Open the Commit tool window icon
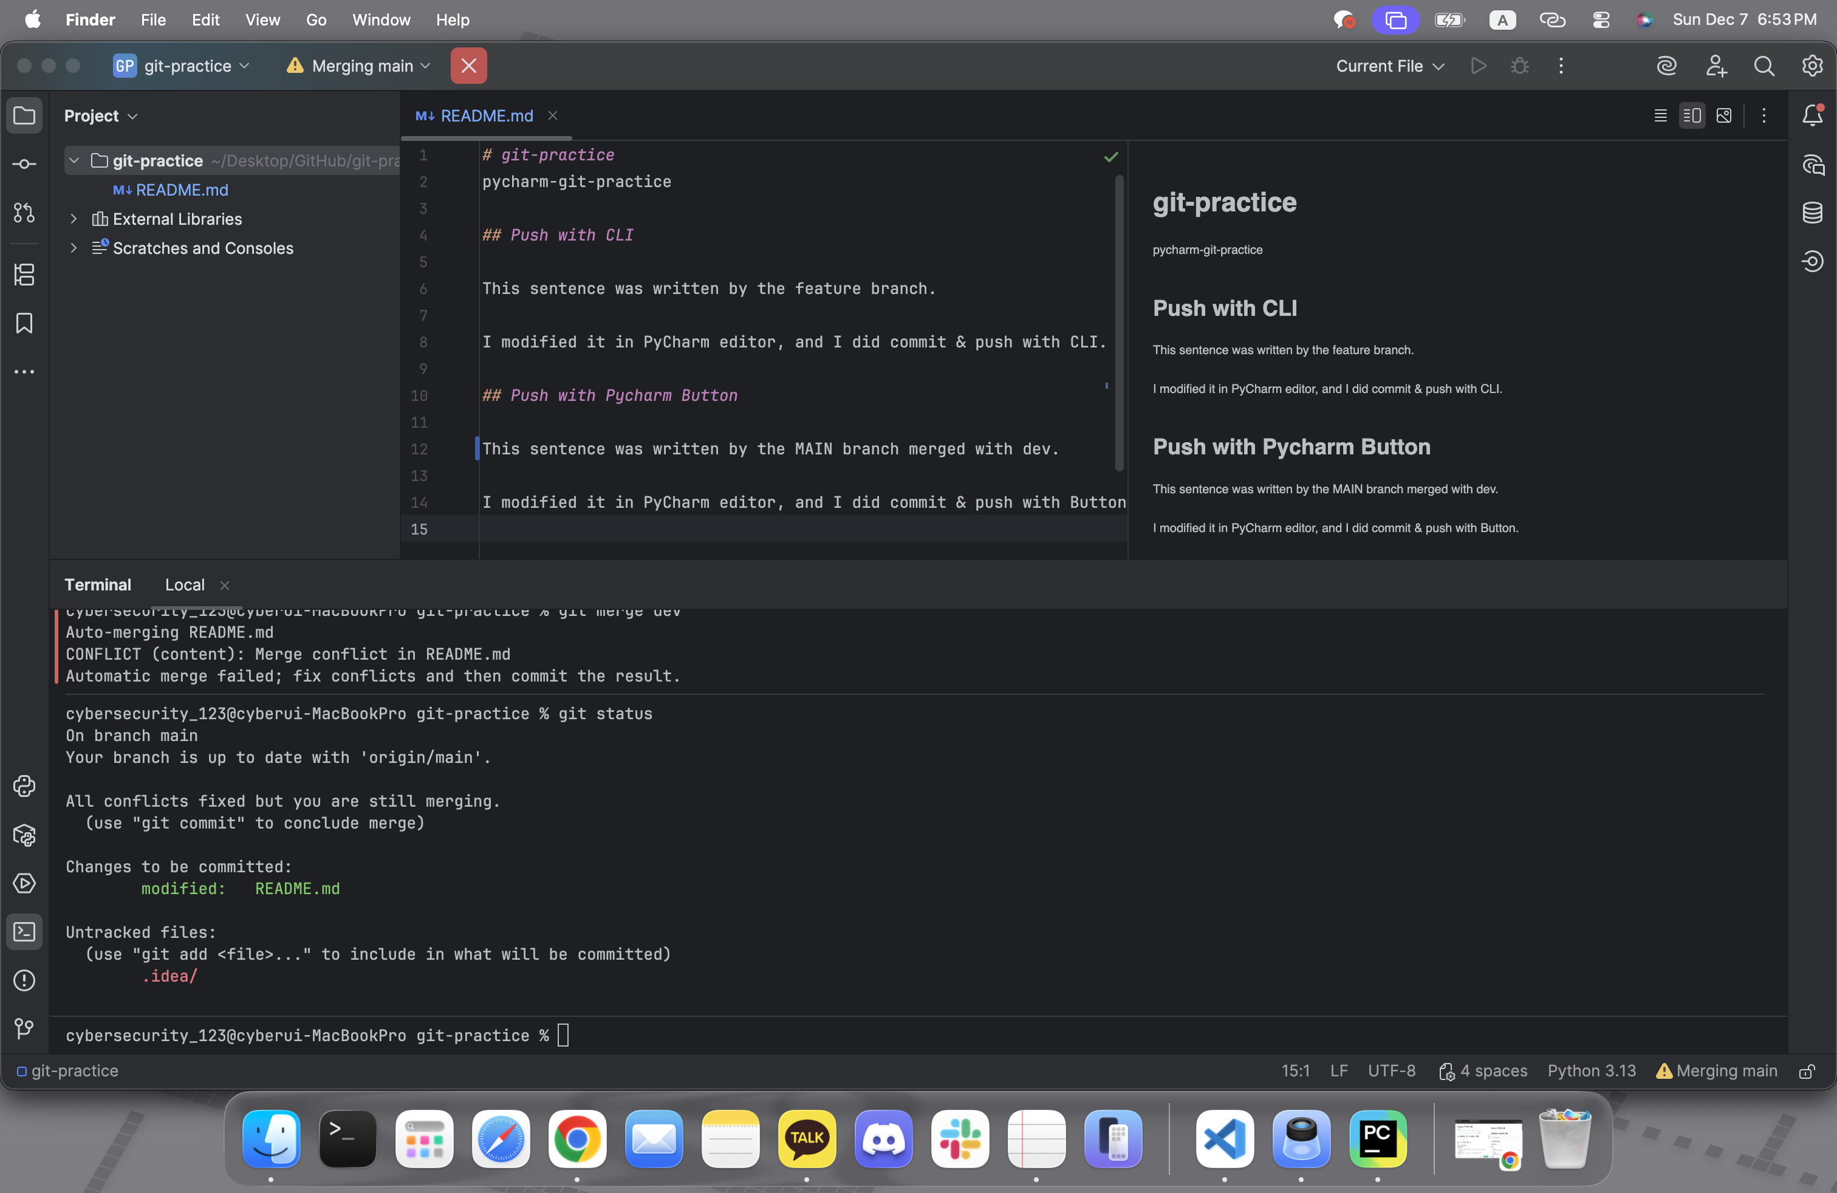1837x1193 pixels. (x=24, y=165)
